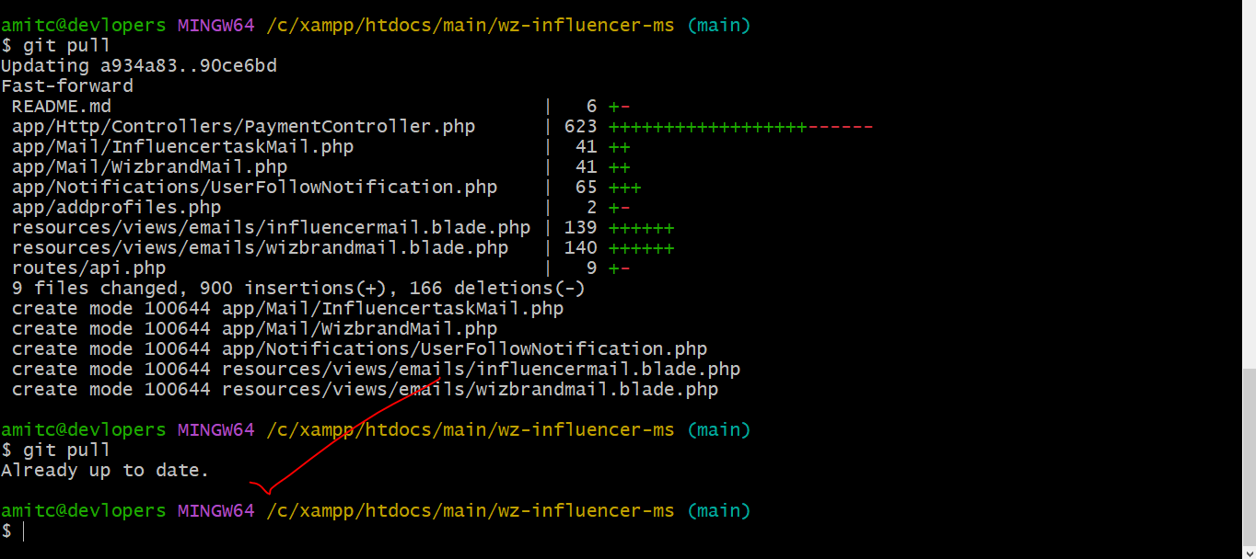Click the PaymentController.php path in the diffstat
Screen dimensions: 1256x559
tap(244, 126)
